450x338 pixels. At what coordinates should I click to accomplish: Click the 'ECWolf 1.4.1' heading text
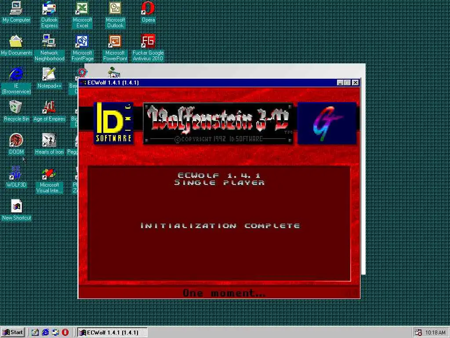[219, 175]
